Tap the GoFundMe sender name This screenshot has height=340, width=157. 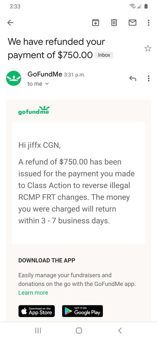[x=45, y=74]
